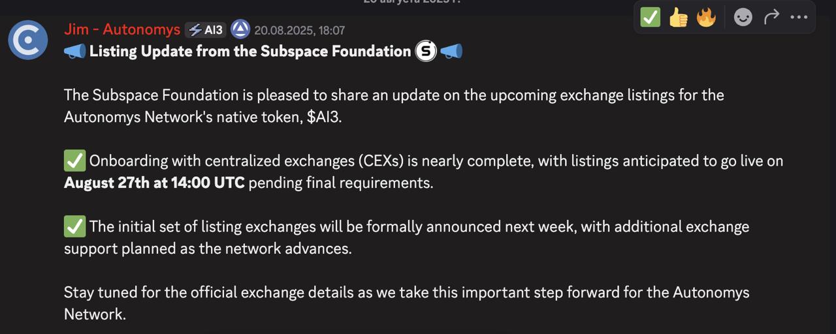Open Jim's profile via round avatar
This screenshot has height=334, width=836.
click(x=28, y=40)
